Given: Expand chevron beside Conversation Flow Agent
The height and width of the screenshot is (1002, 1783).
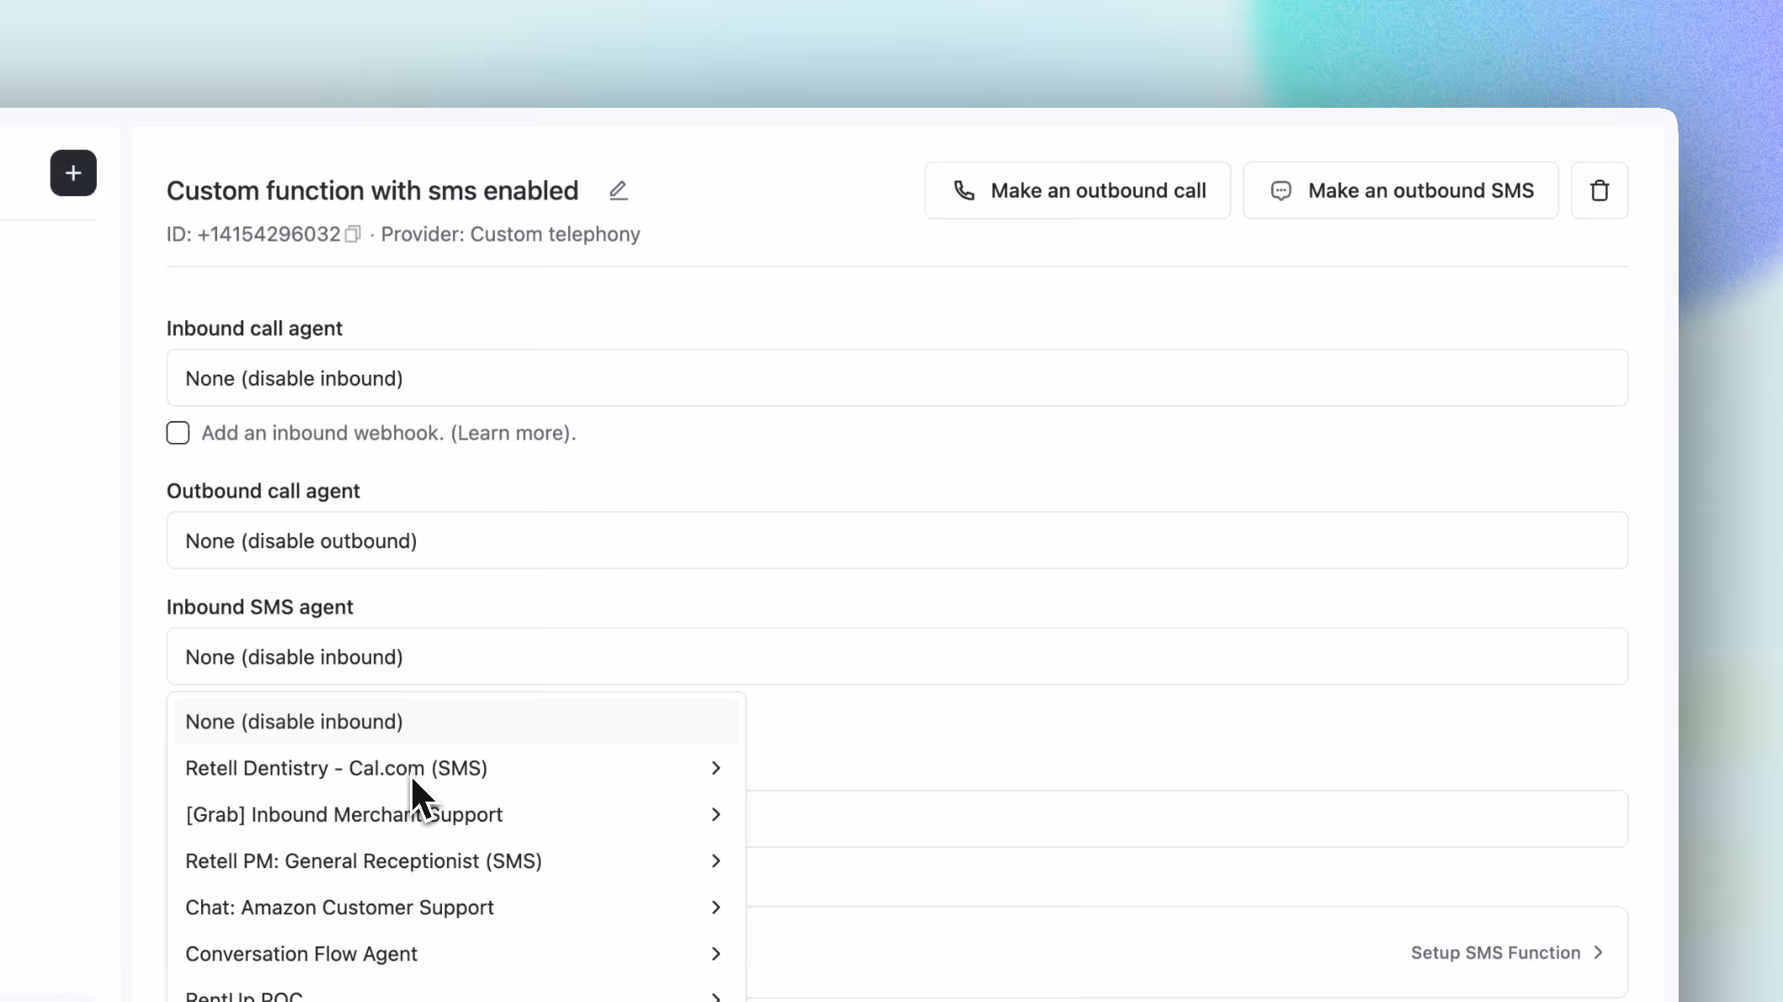Looking at the screenshot, I should point(716,954).
